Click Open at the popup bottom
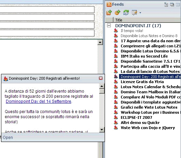Viewport: 181px width, 158px height. [8, 138]
